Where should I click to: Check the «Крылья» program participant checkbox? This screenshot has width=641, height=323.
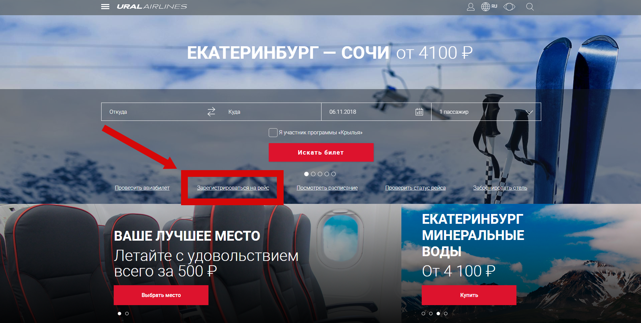(x=273, y=133)
